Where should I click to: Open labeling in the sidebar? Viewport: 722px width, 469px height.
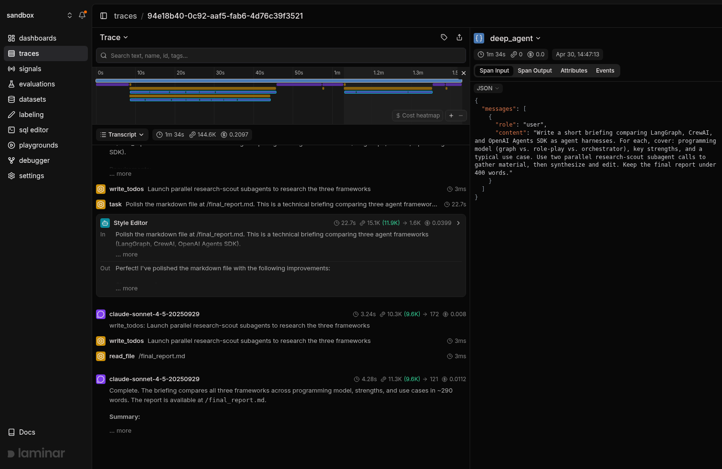46,115
